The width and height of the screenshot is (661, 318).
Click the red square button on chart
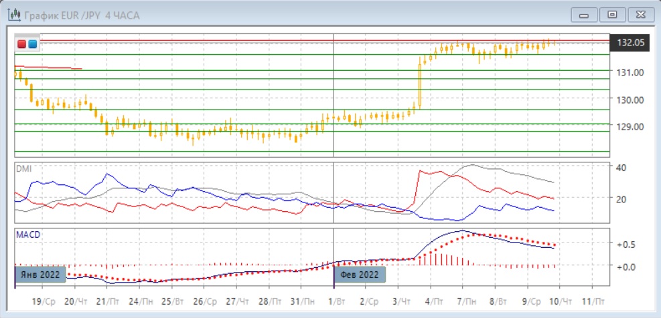[x=22, y=44]
